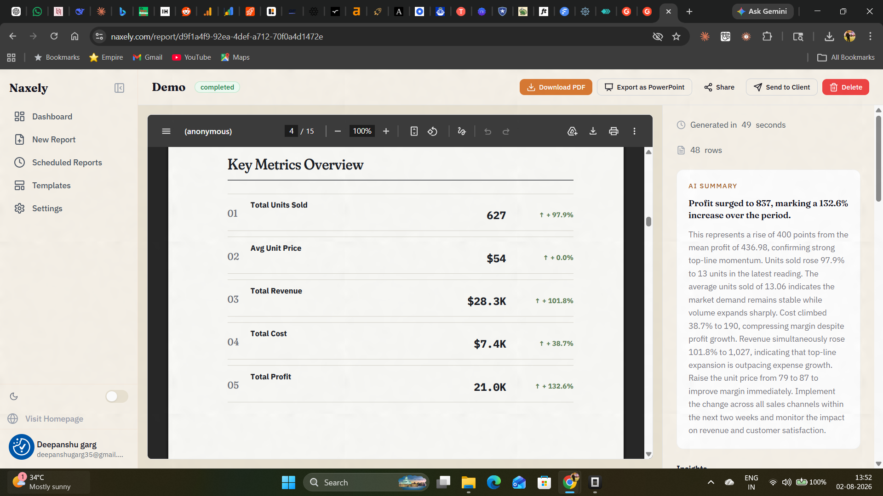Reload the current browser page
This screenshot has height=496, width=883.
(54, 36)
